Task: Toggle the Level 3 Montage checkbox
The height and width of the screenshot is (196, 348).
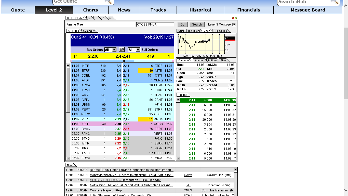Action: click(x=234, y=24)
